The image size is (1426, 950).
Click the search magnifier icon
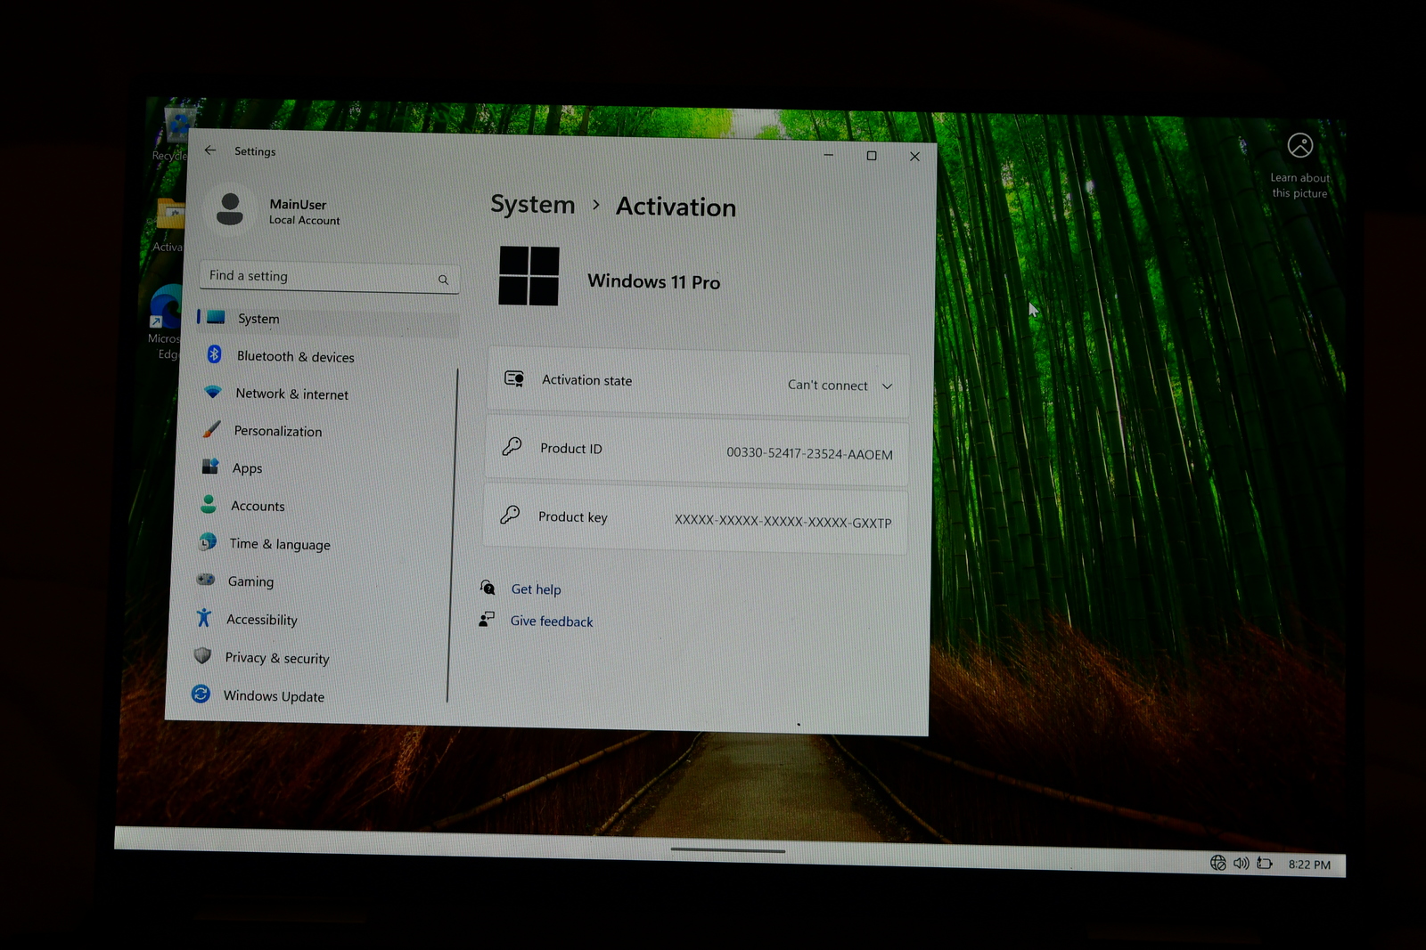pyautogui.click(x=443, y=280)
